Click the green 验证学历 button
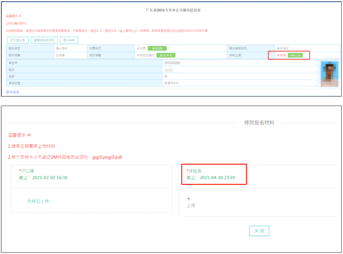Image resolution: width=343 pixels, height=254 pixels. (166, 55)
